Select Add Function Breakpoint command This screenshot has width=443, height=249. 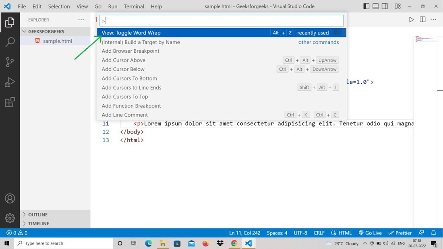pyautogui.click(x=221, y=105)
